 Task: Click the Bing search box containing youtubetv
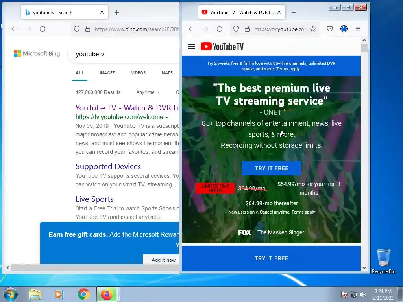[123, 54]
